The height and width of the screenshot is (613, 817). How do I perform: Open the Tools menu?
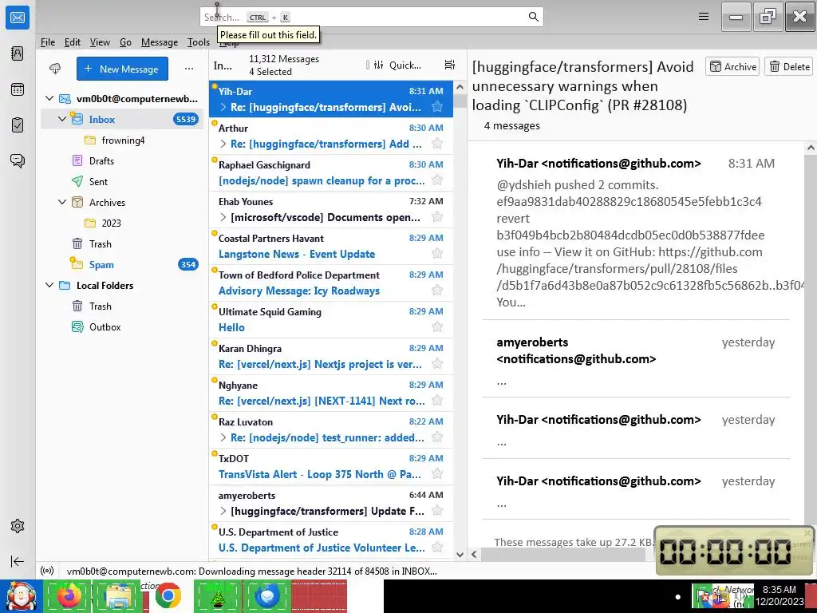point(199,42)
